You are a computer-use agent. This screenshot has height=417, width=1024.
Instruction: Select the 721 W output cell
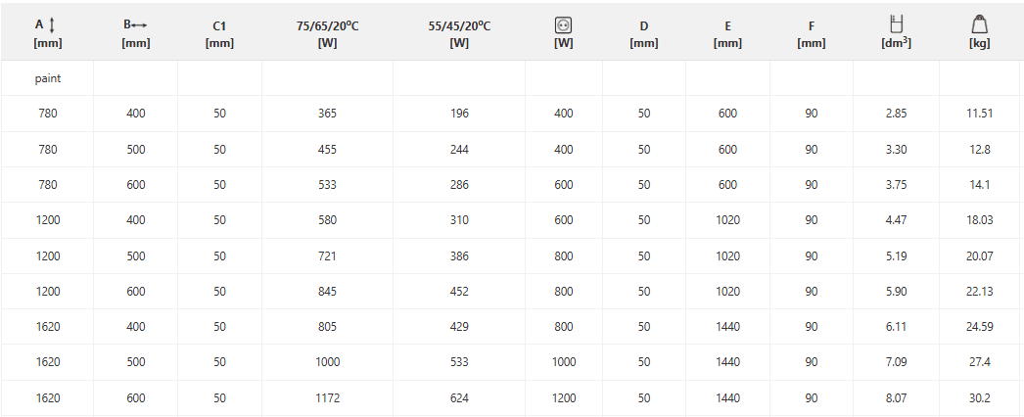click(x=327, y=255)
